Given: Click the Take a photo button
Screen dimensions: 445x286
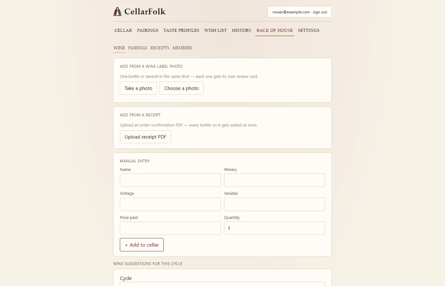Looking at the screenshot, I should point(138,88).
